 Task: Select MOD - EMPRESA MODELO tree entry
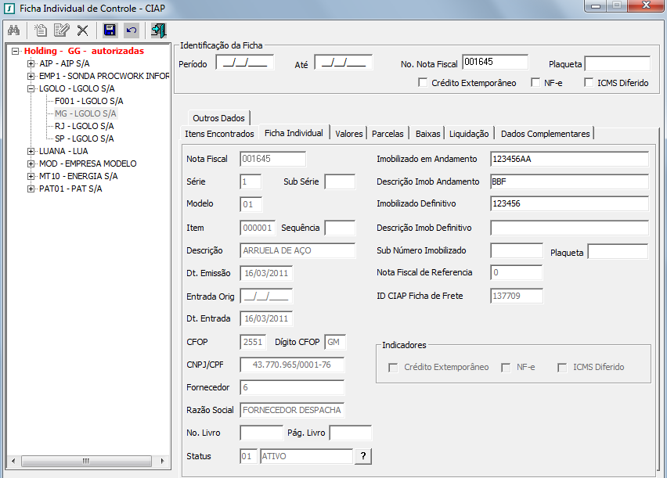(87, 164)
